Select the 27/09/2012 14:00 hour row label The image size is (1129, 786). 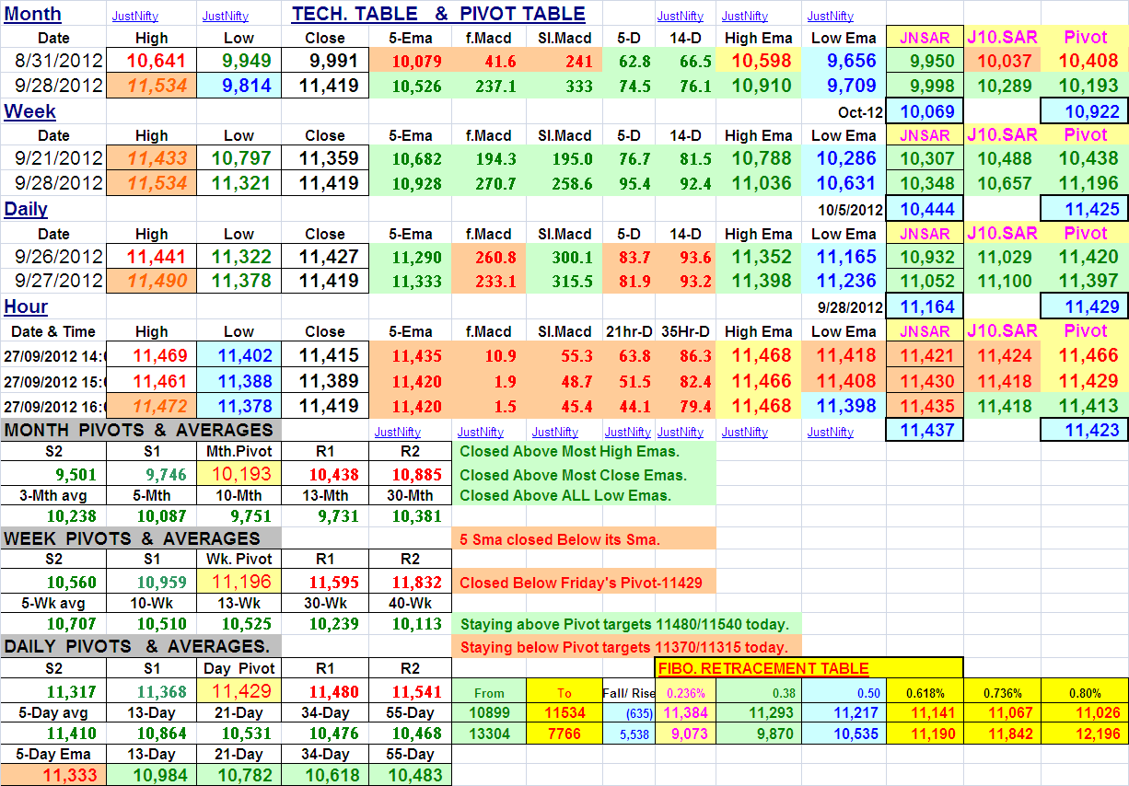pos(53,354)
